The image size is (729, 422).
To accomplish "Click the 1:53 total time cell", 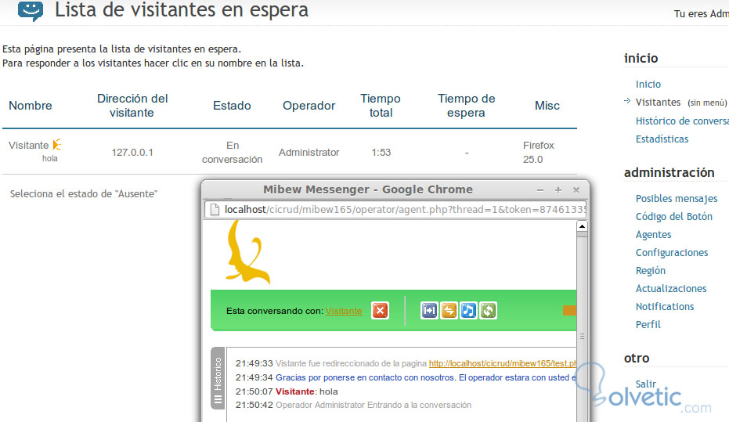I will click(381, 153).
